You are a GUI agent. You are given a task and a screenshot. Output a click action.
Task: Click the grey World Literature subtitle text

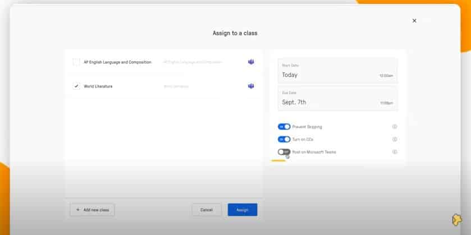pyautogui.click(x=176, y=86)
